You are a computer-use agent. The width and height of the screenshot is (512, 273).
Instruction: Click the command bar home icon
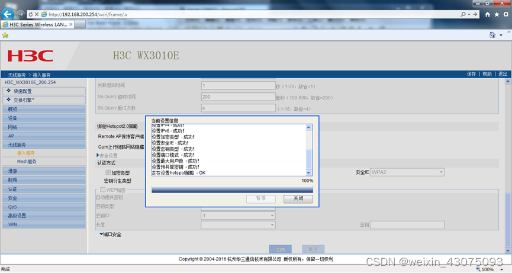pyautogui.click(x=492, y=35)
